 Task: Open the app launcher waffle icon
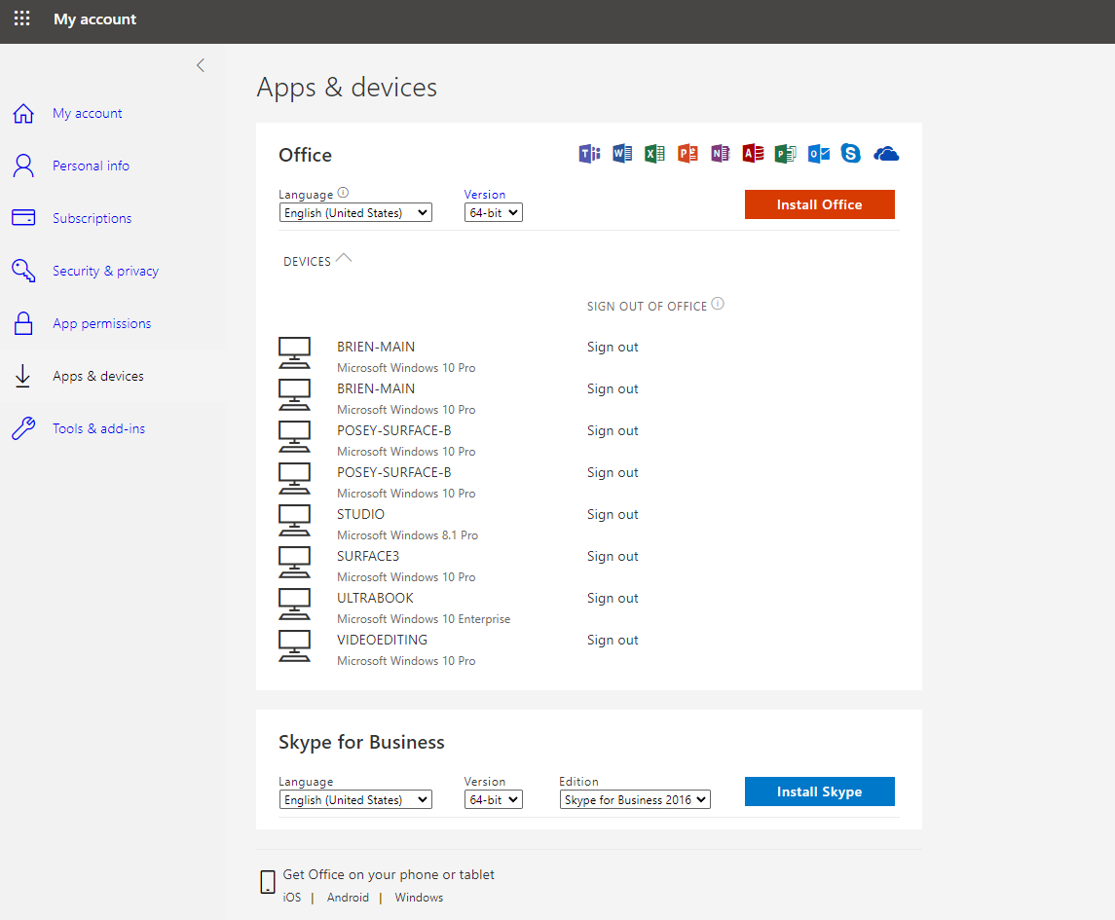[x=22, y=18]
